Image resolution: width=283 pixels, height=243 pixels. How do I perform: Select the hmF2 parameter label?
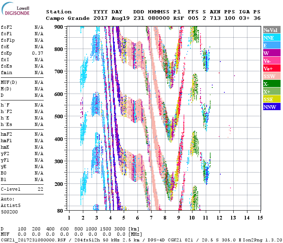point(6,134)
